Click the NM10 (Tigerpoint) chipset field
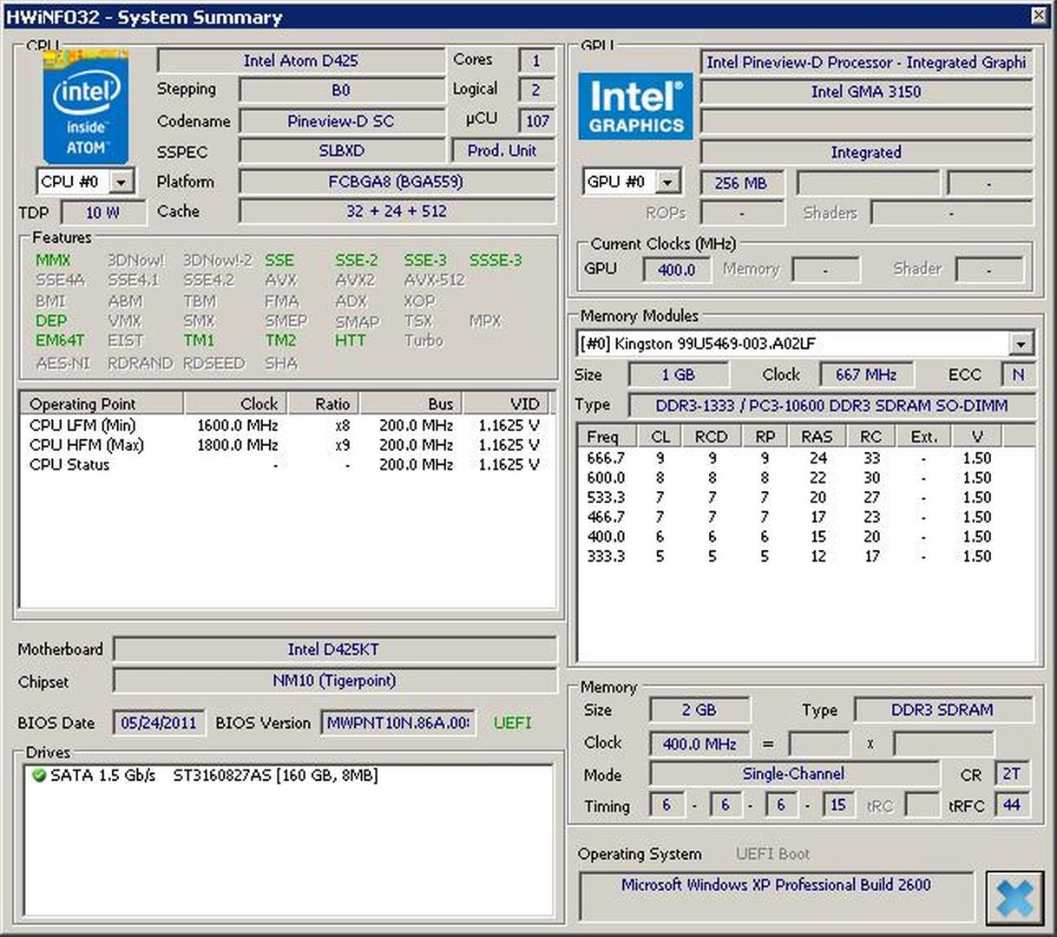Image resolution: width=1057 pixels, height=937 pixels. pyautogui.click(x=333, y=681)
